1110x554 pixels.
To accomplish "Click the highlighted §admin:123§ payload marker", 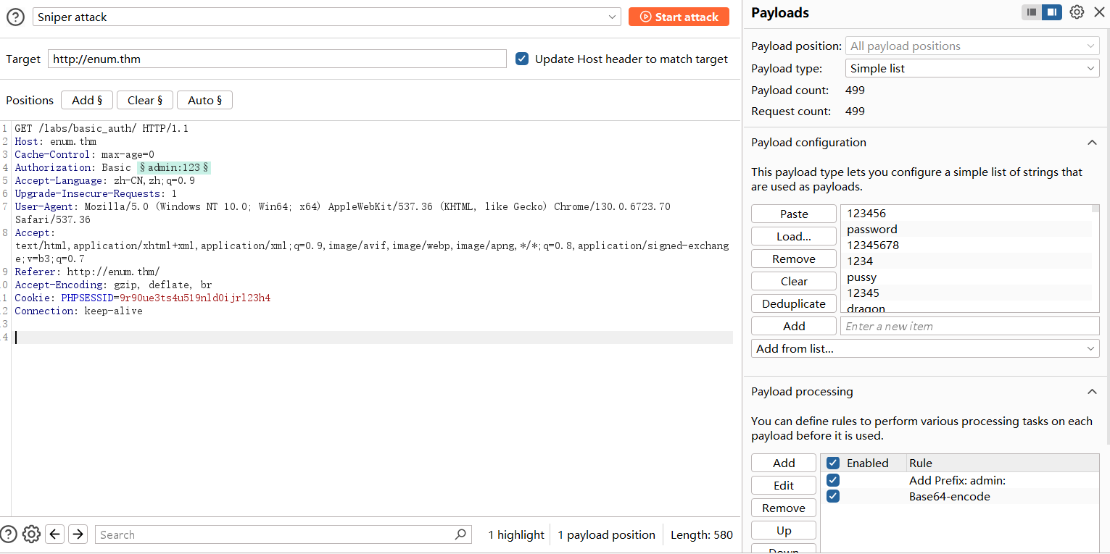I will point(174,167).
